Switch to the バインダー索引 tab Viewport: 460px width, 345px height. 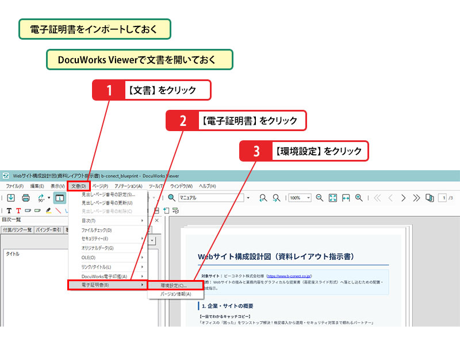coord(48,229)
